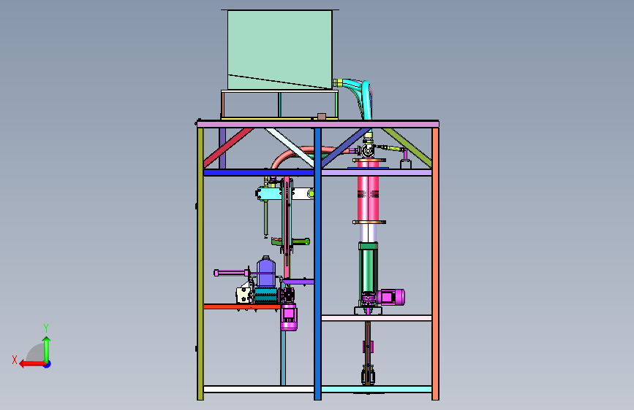Select the pink horizontal rod left of the bottle

tap(232, 273)
